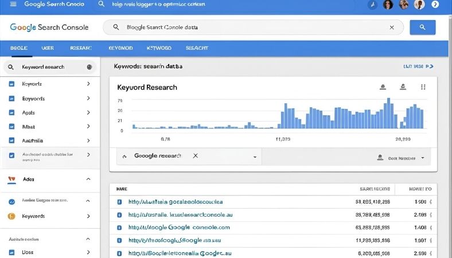Click download icon next to grid icon
Image resolution: width=452 pixels, height=258 pixels.
(x=403, y=87)
